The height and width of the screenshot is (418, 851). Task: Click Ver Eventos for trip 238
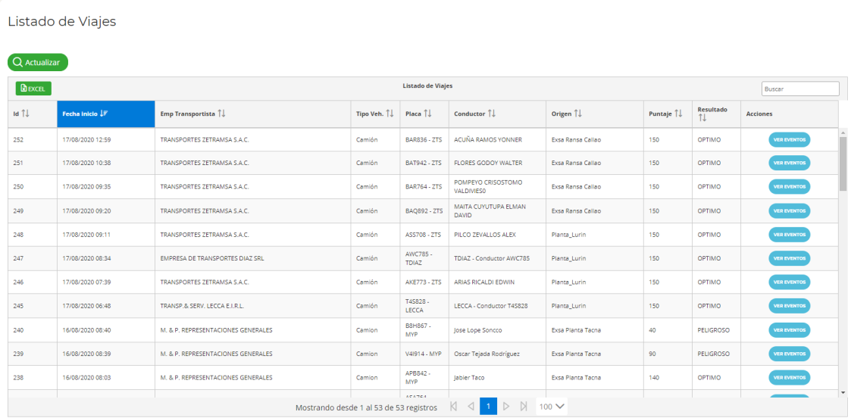789,377
